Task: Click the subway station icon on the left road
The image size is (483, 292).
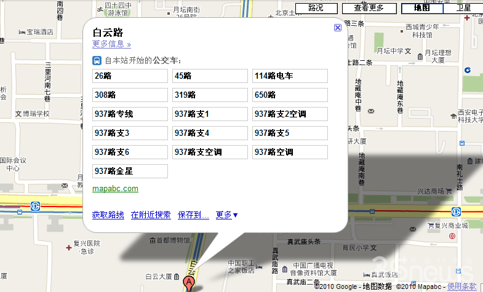Action: pos(36,207)
